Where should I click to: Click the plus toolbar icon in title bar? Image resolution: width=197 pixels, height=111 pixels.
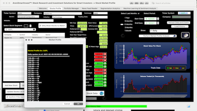tap(131, 3)
